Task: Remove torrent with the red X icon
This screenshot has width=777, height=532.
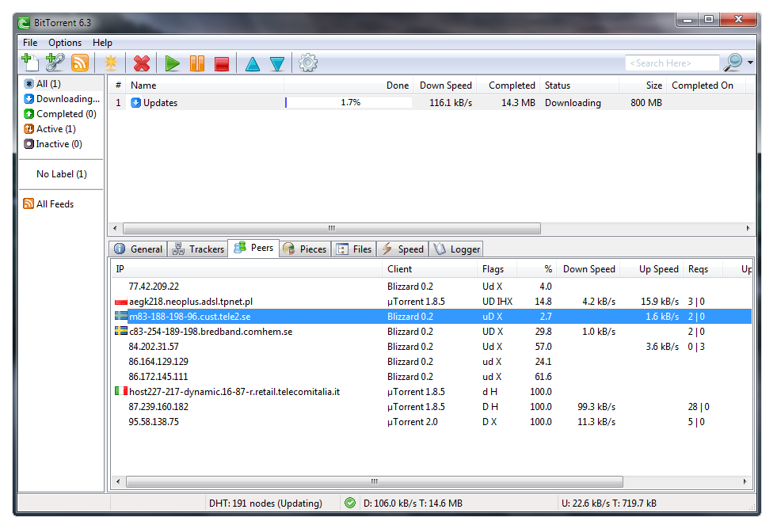Action: click(142, 63)
